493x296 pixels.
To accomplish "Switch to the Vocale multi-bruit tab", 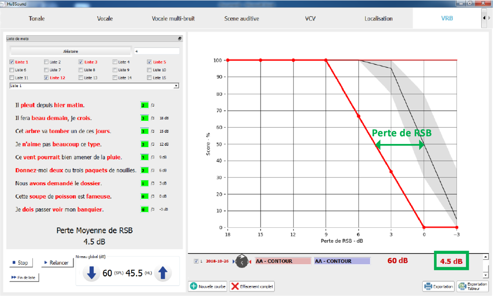I will click(x=173, y=18).
